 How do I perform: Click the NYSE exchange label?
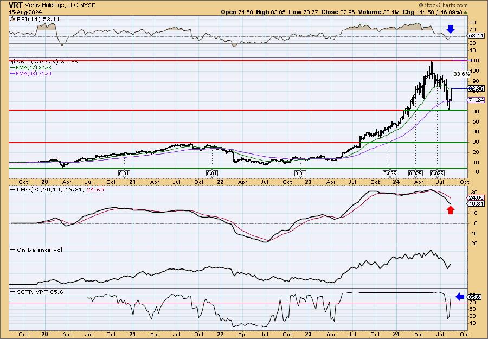(x=88, y=5)
